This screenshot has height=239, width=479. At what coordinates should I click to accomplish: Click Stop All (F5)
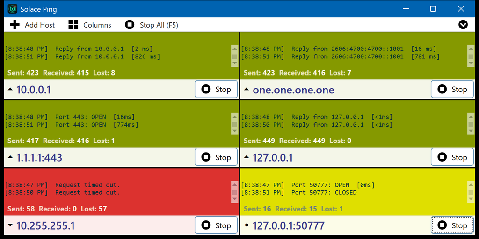click(159, 25)
